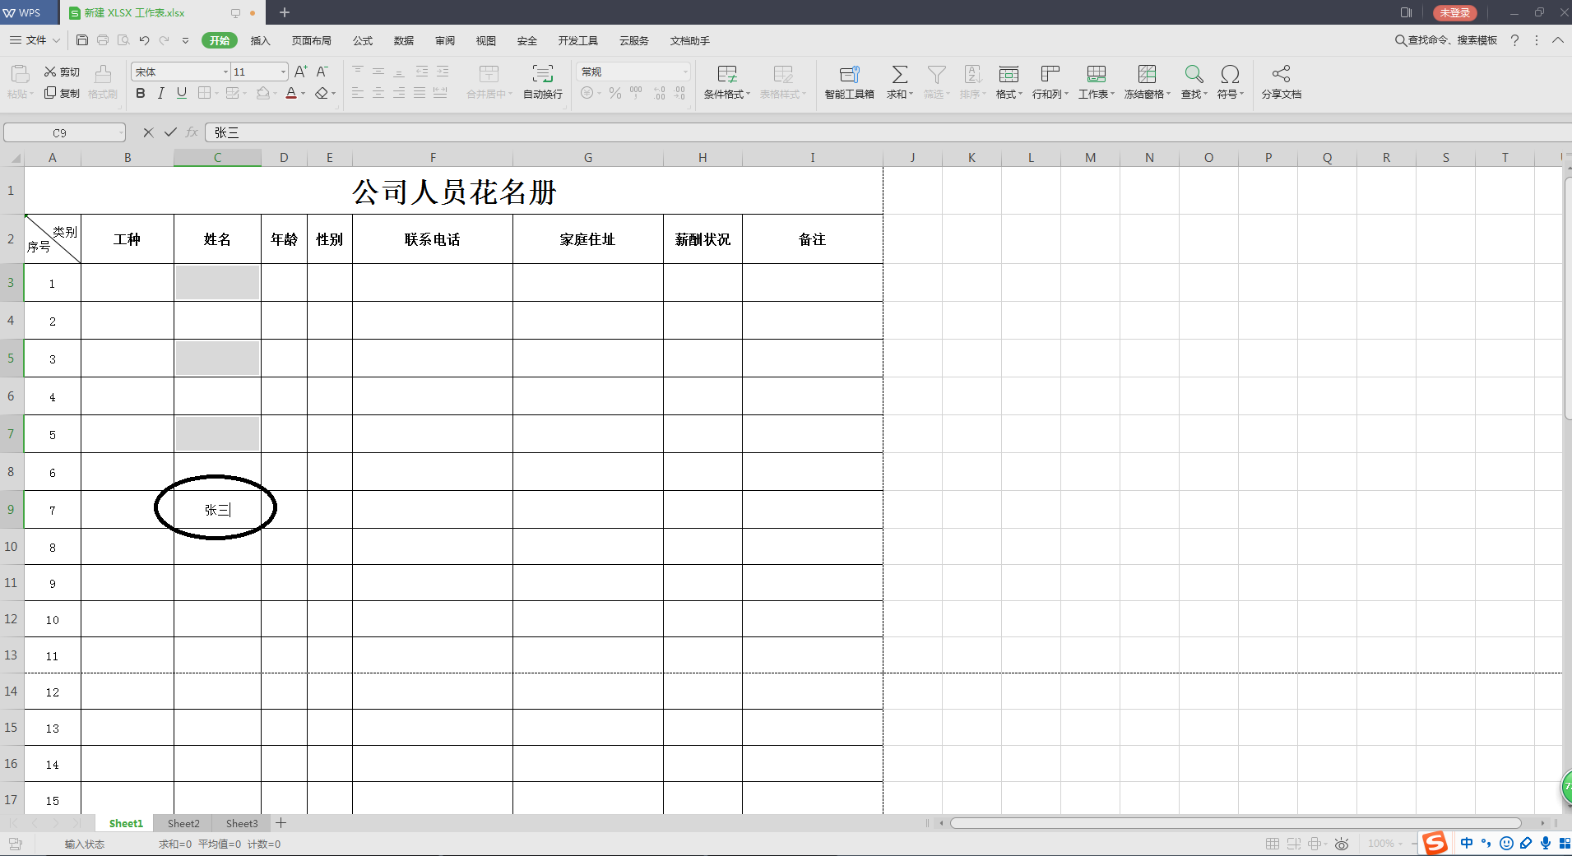Click the Cut (剪切) scissors button
The width and height of the screenshot is (1572, 856).
click(x=62, y=72)
